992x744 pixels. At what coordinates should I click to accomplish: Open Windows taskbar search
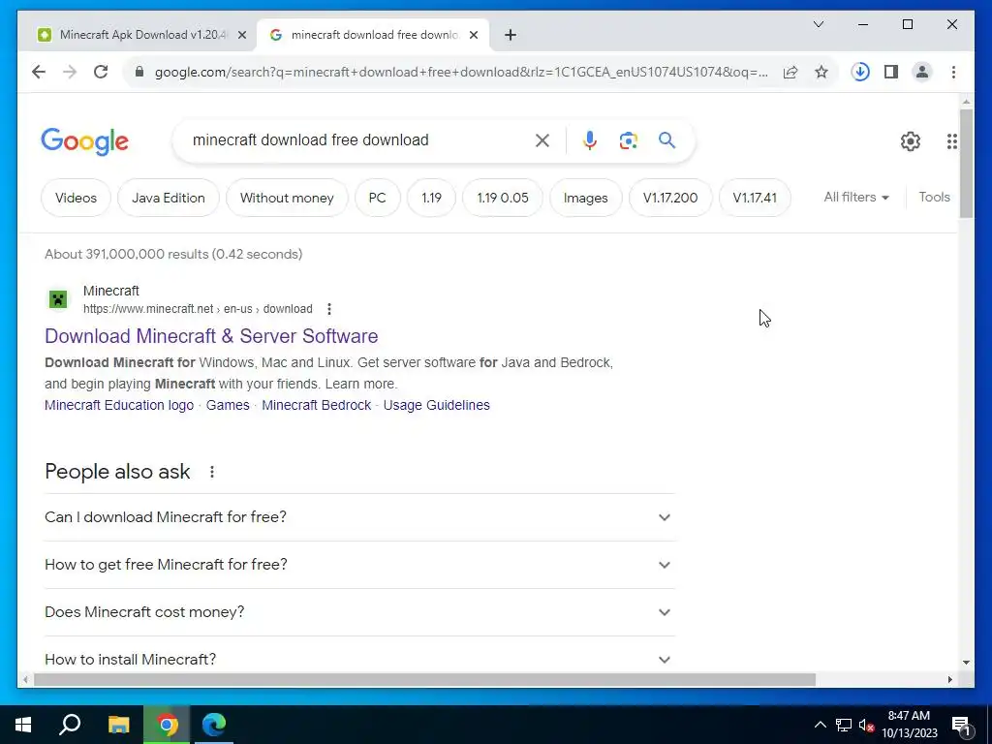pyautogui.click(x=70, y=725)
